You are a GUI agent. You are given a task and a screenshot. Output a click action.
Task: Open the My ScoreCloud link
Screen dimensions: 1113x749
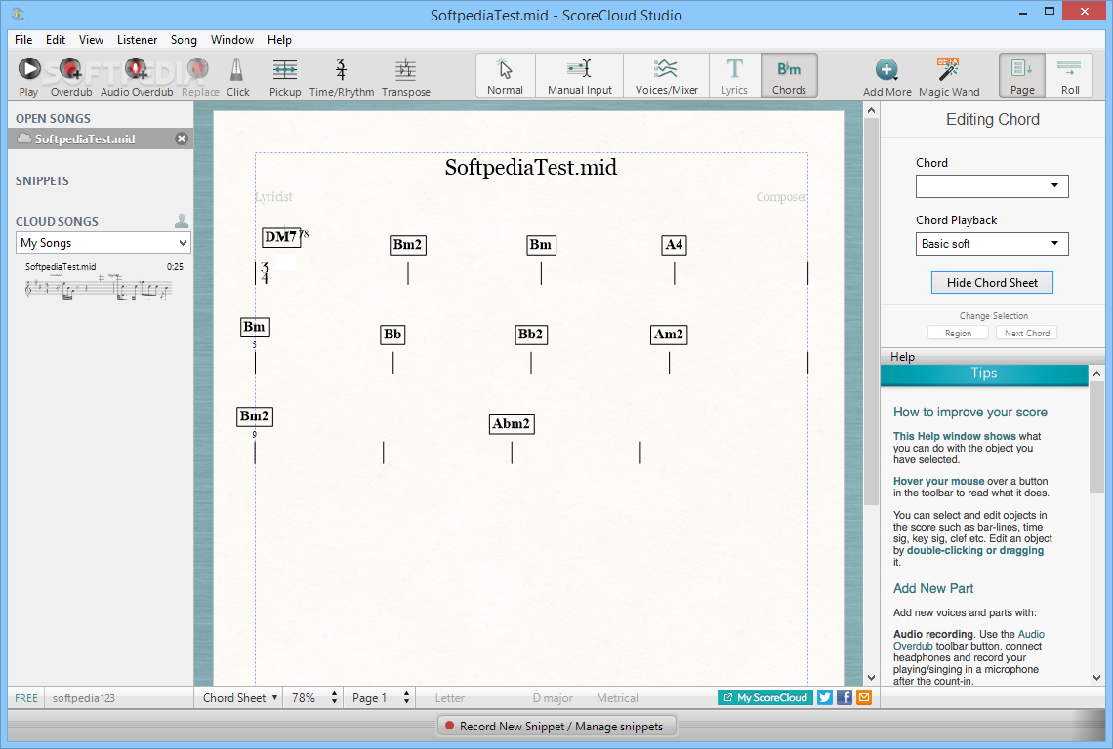tap(765, 698)
